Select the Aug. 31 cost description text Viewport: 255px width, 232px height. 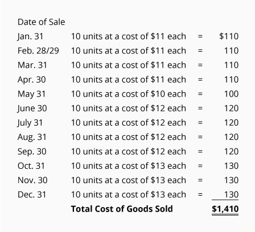pyautogui.click(x=129, y=137)
